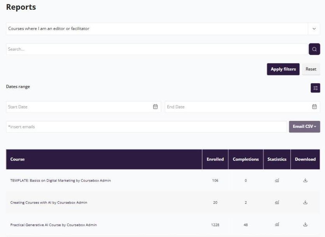Click the End Date field
Image resolution: width=325 pixels, height=237 pixels.
(x=242, y=107)
